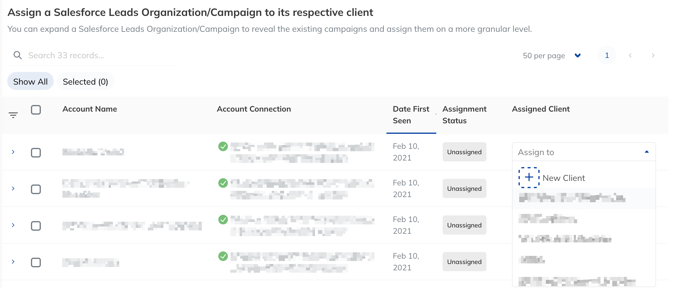
Task: Click the first row Feb 10, 2021 date
Action: 406,152
